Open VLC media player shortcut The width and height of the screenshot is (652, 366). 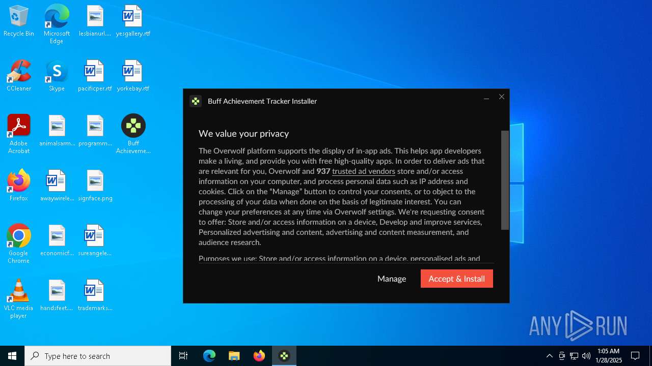pos(19,299)
